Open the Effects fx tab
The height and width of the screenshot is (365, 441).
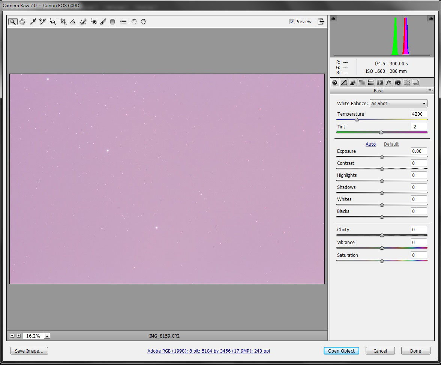pos(389,83)
